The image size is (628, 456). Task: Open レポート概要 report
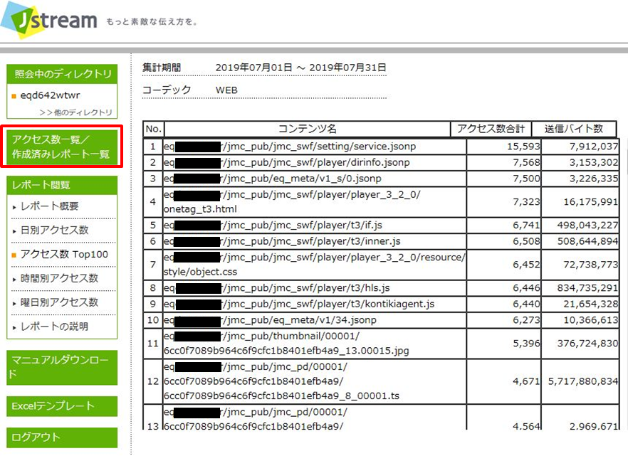click(49, 206)
